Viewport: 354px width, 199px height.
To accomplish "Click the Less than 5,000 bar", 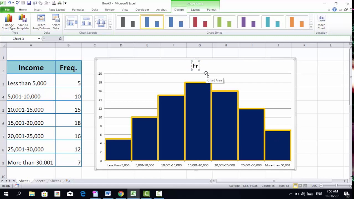I will [118, 150].
